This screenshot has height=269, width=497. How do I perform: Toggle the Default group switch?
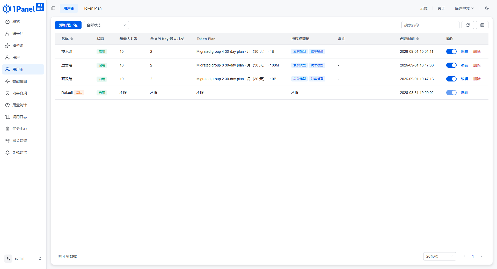(x=451, y=93)
